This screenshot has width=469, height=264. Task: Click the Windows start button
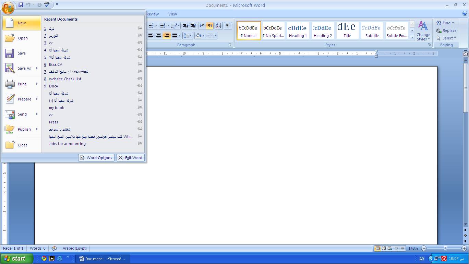point(17,259)
